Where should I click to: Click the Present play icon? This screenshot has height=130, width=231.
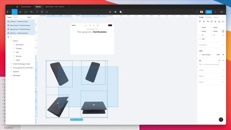[215, 12]
